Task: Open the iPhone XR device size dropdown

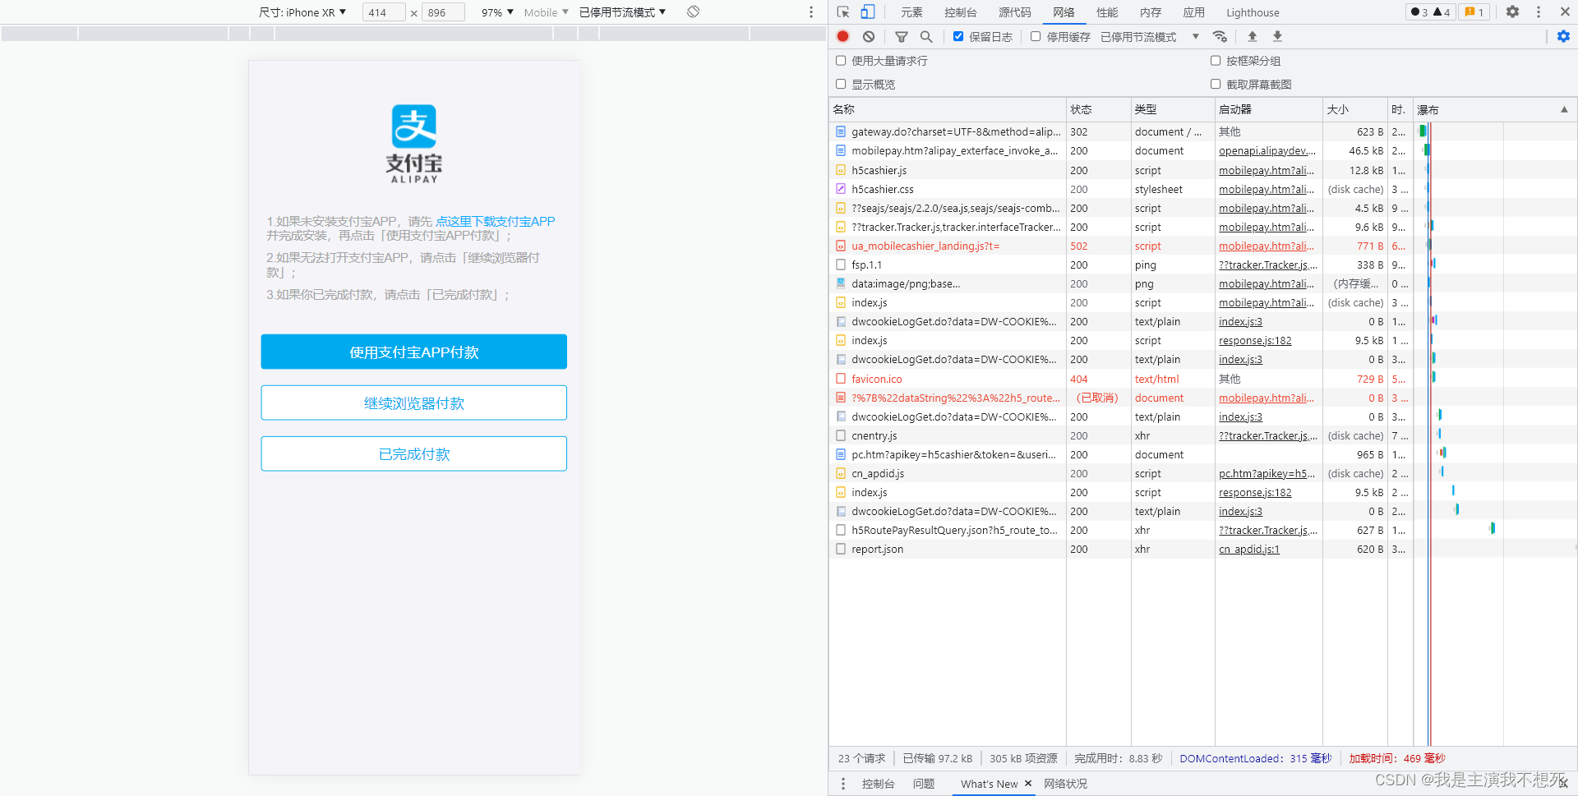Action: click(x=302, y=12)
